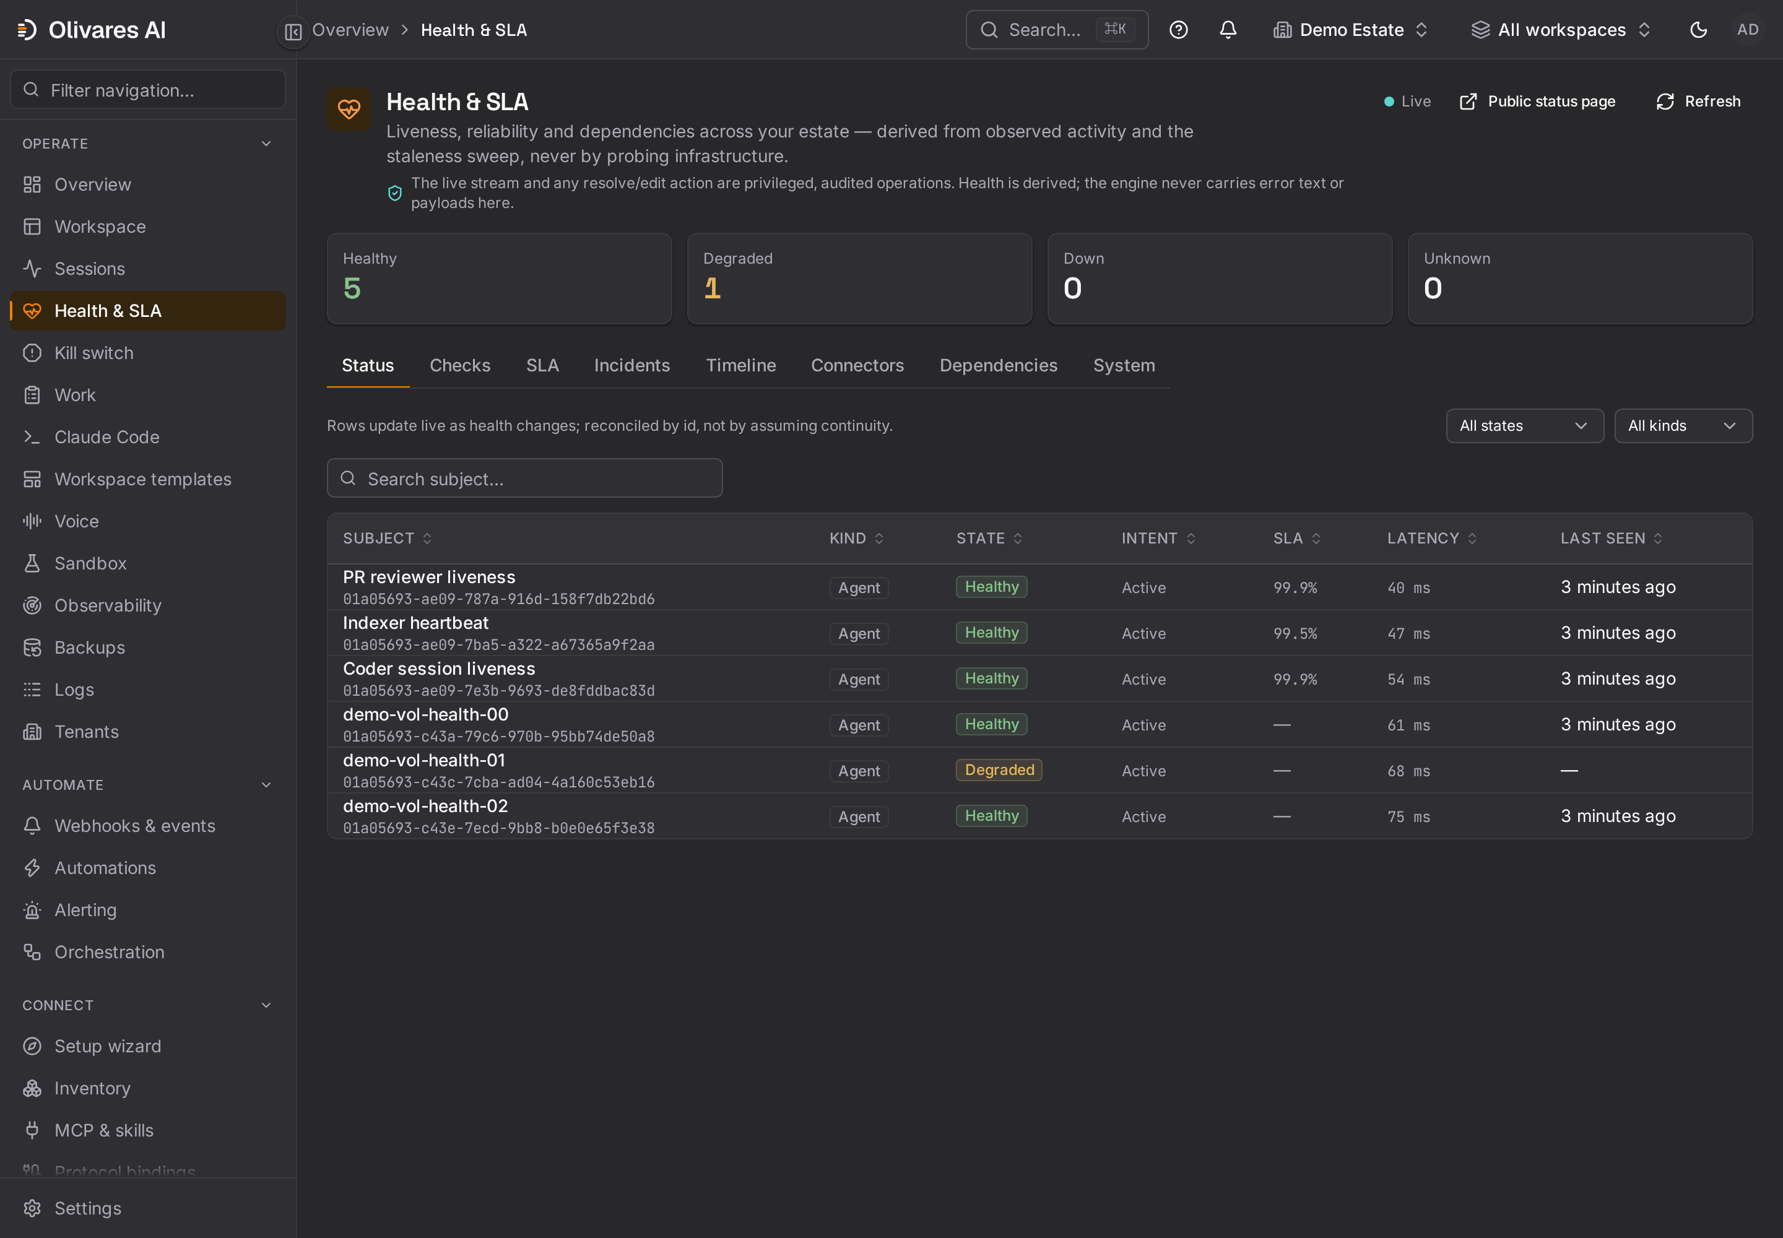Screen dimensions: 1783x1238
Task: Switch to the Connectors tab
Action: pos(857,365)
